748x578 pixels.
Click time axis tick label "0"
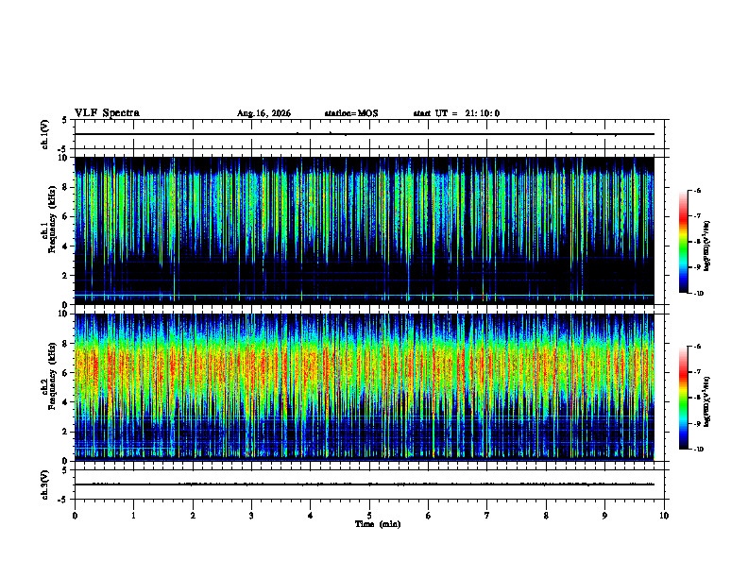click(x=75, y=516)
